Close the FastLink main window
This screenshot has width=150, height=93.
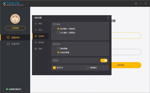[146, 3]
